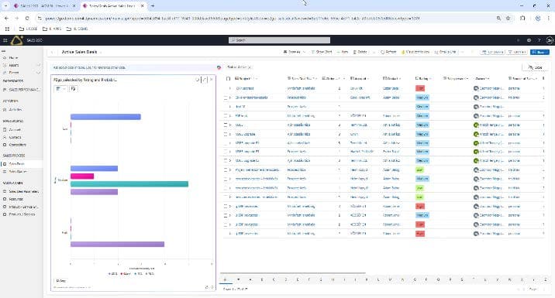Refresh the chart with its circular arrow icon
Viewport: 555px width, 298px height.
tap(197, 80)
